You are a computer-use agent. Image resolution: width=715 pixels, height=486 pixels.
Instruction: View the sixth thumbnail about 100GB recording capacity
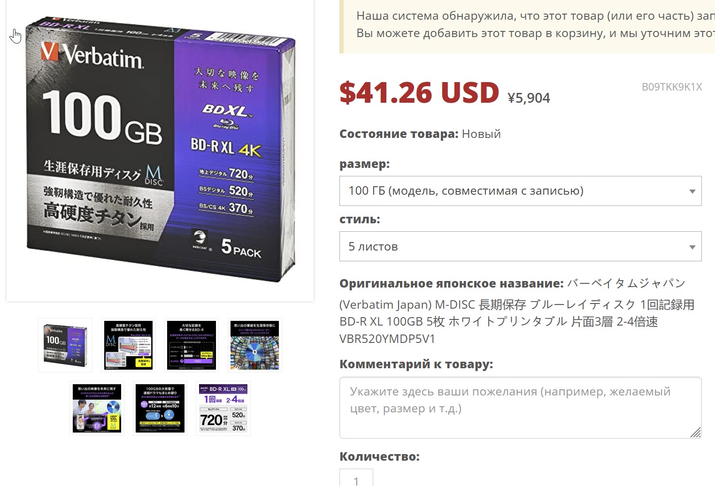(160, 408)
